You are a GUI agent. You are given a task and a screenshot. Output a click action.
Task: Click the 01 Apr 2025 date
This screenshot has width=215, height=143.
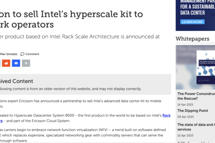pos(185,135)
